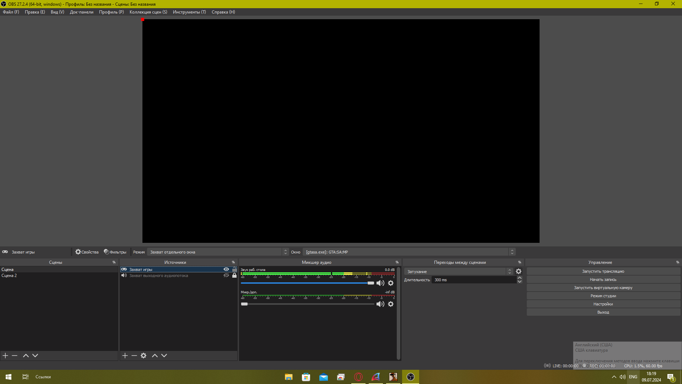Open Mic/Aux audio settings gear

click(391, 304)
